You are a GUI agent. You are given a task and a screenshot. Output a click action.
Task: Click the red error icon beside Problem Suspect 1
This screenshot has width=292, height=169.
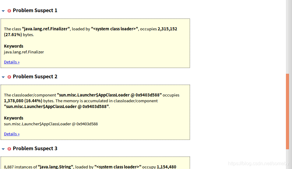point(9,11)
